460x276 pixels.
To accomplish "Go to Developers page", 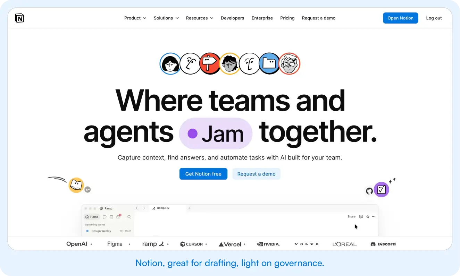I will point(233,18).
